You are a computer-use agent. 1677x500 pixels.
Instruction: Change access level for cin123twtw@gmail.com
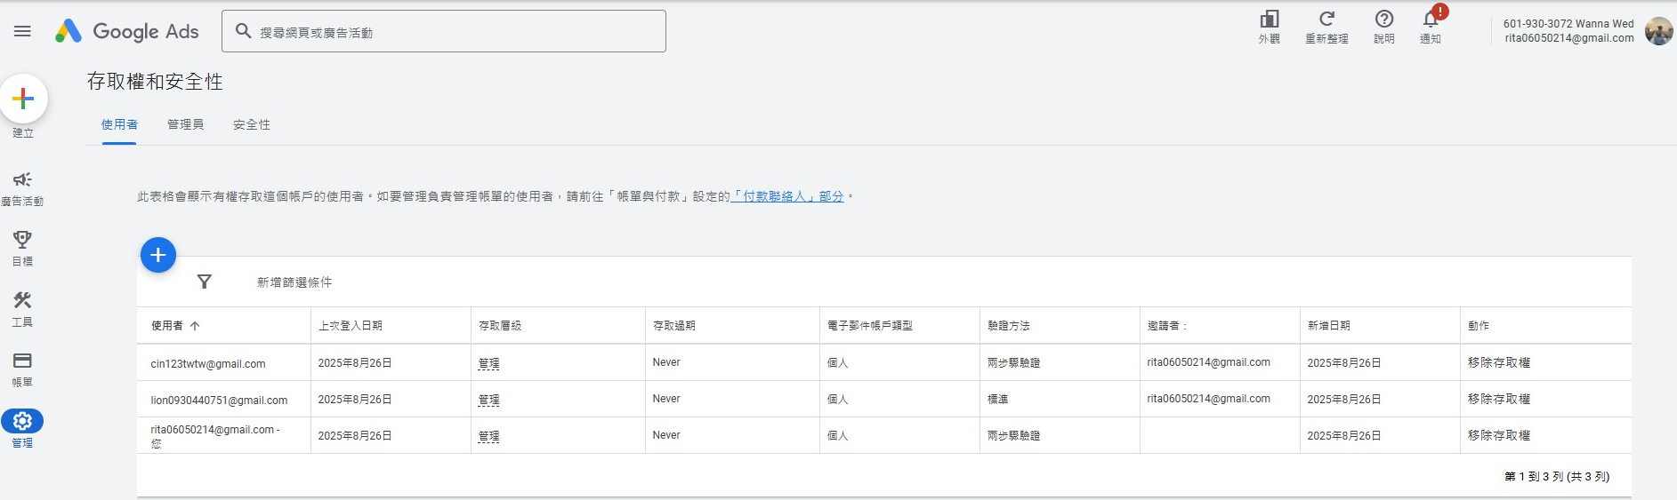[x=488, y=363]
